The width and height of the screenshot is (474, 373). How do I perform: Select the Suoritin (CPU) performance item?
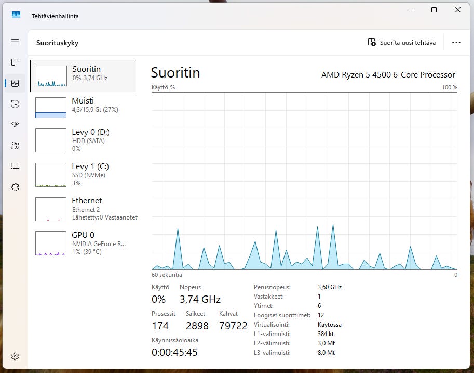tap(83, 76)
